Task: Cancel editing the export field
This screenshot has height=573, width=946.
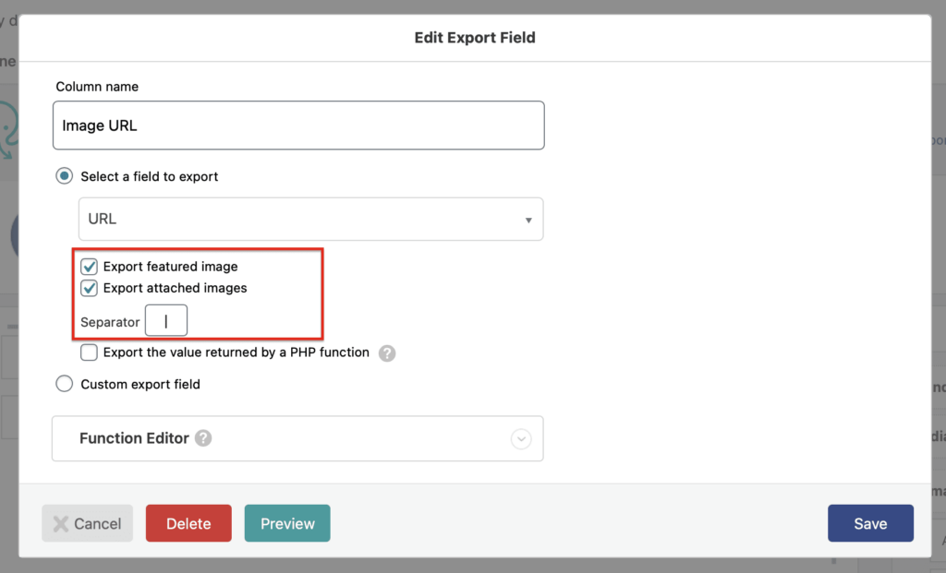Action: pos(87,523)
